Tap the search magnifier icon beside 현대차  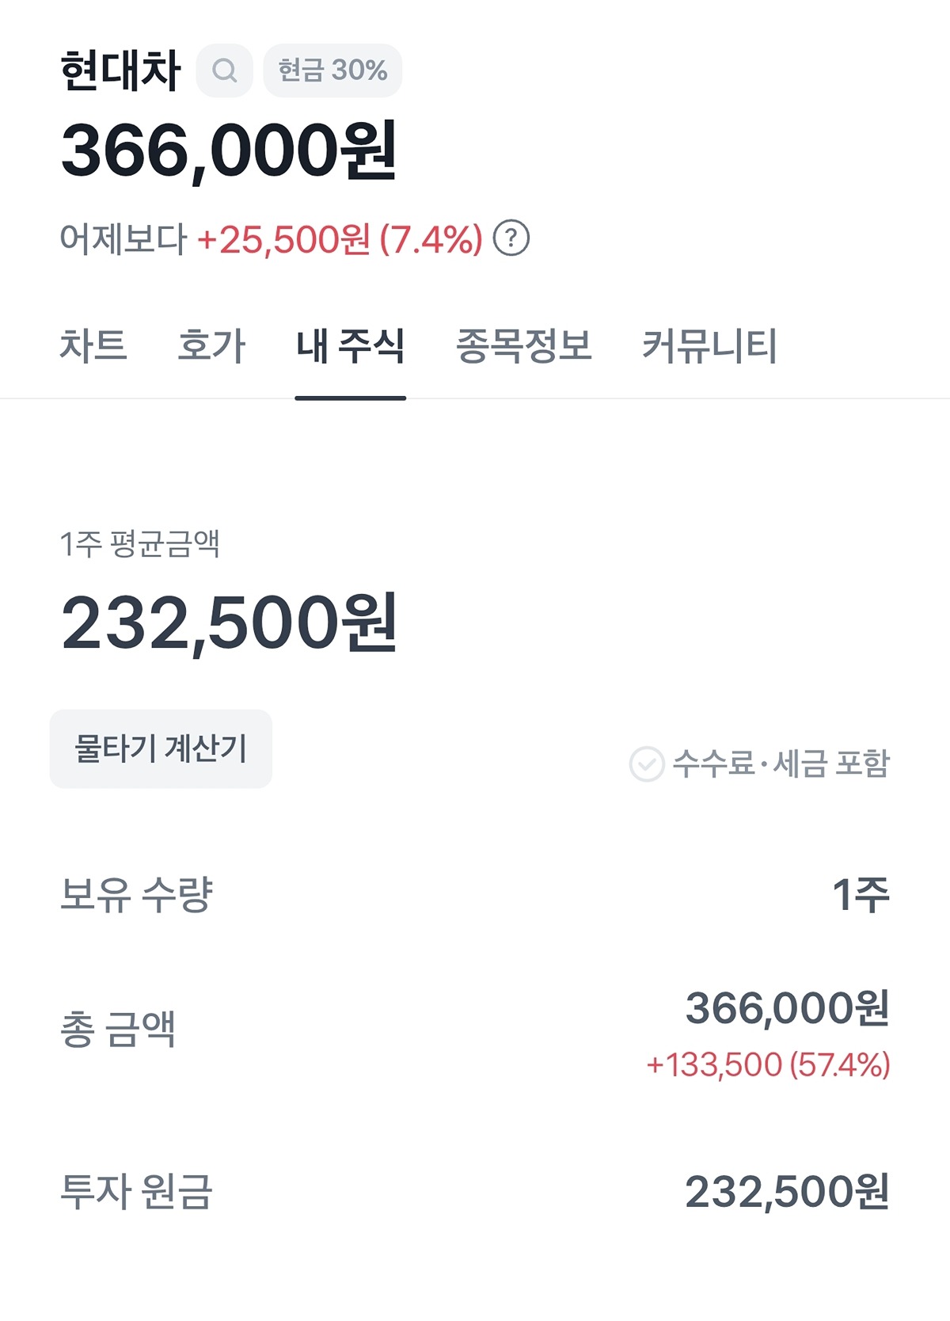[225, 70]
